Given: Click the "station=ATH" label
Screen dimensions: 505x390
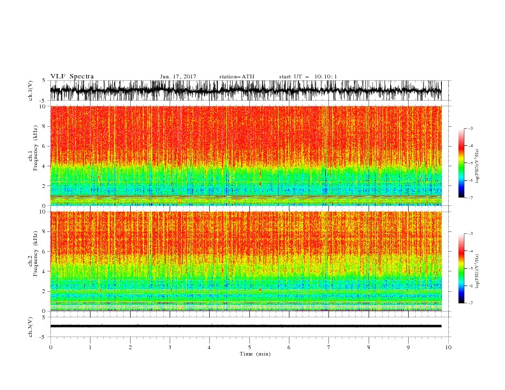Looking at the screenshot, I should point(237,76).
